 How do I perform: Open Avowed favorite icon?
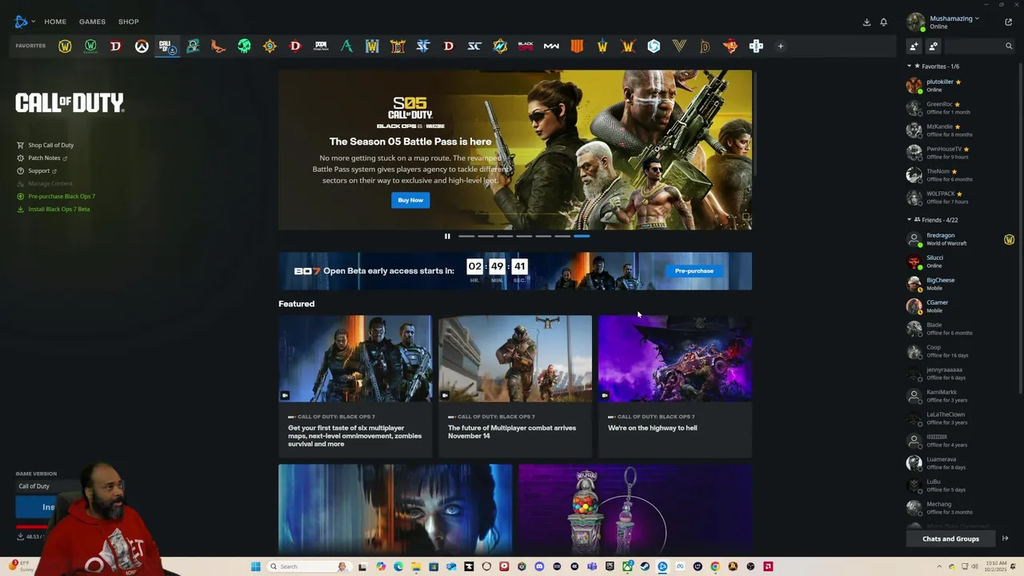coord(346,46)
